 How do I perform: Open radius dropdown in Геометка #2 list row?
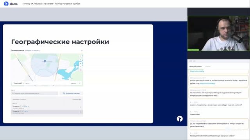[x=25, y=111]
